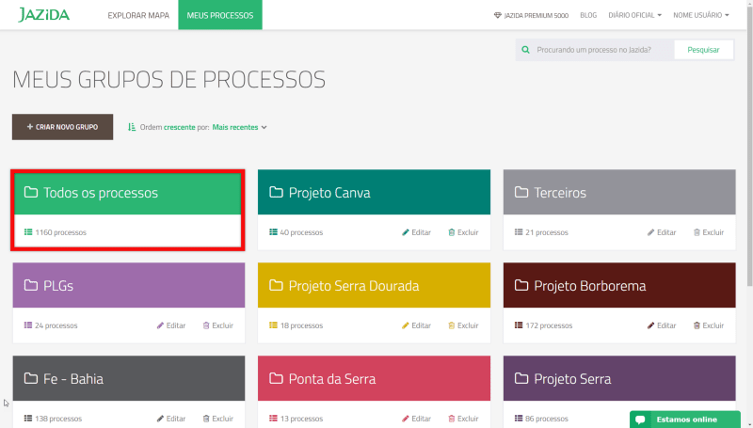Screen dimensions: 753x428
Task: Click trash icon in Terceiros card
Action: (697, 232)
